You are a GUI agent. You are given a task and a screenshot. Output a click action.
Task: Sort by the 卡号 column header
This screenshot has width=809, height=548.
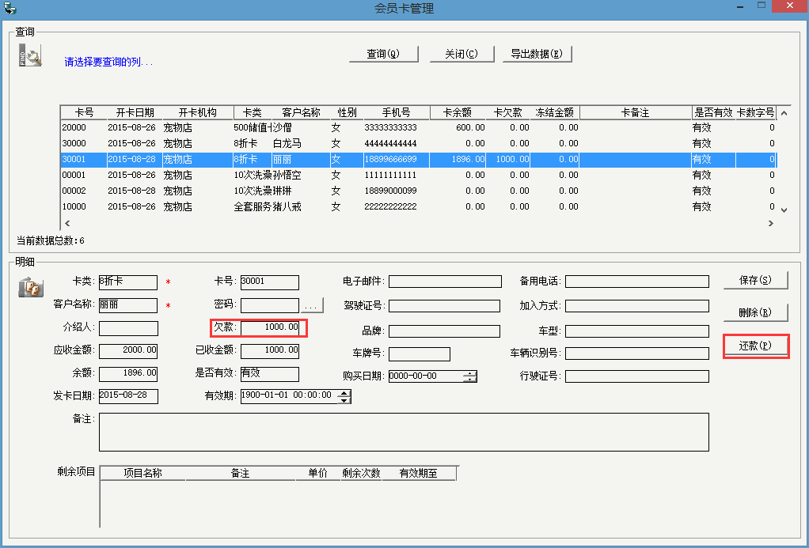(84, 112)
